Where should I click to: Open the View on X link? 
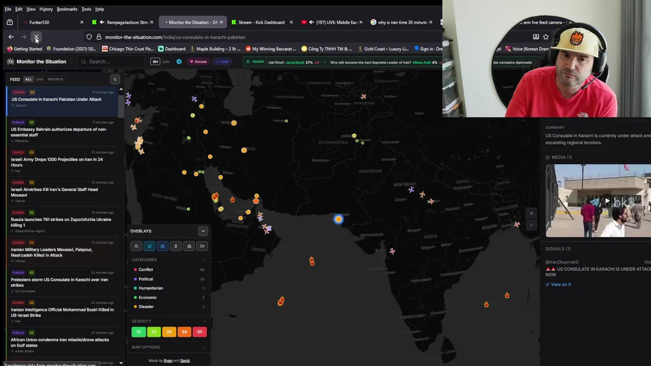pos(558,285)
